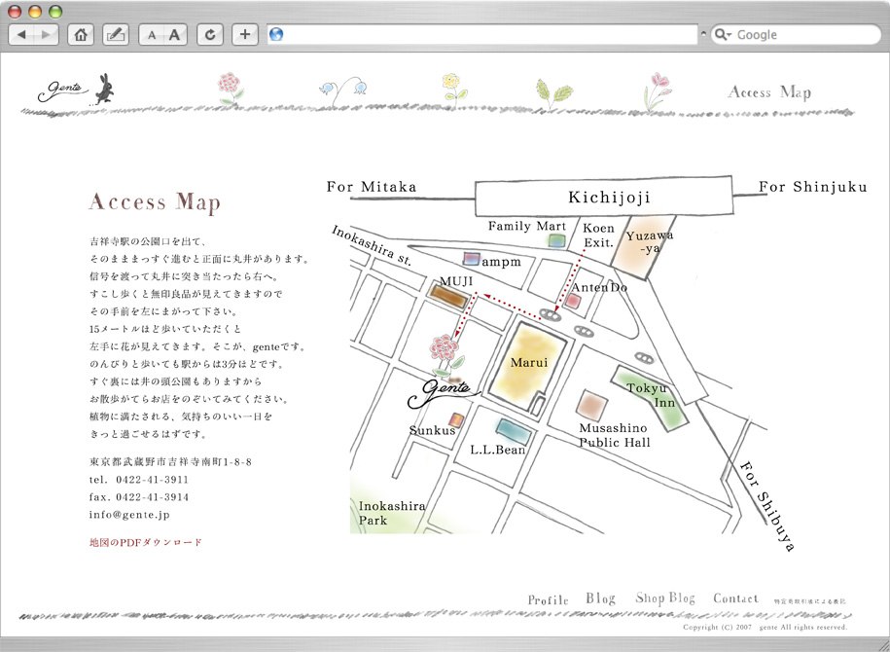Screen dimensions: 890x652
Task: Decrease text size with the small A
Action: pyautogui.click(x=152, y=35)
